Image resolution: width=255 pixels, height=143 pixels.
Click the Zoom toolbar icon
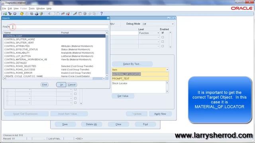click(80, 14)
